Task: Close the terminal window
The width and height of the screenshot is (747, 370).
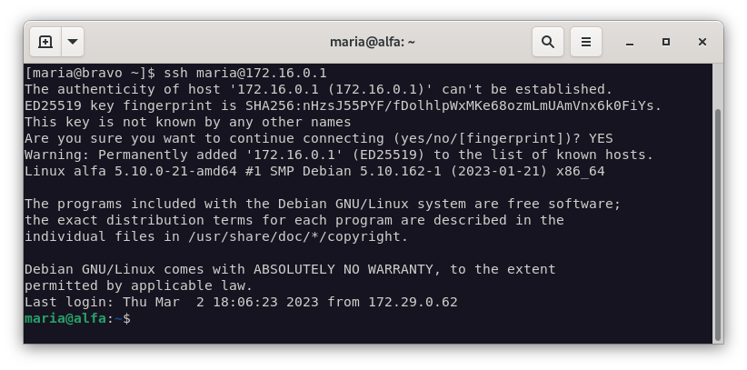Action: [x=702, y=42]
